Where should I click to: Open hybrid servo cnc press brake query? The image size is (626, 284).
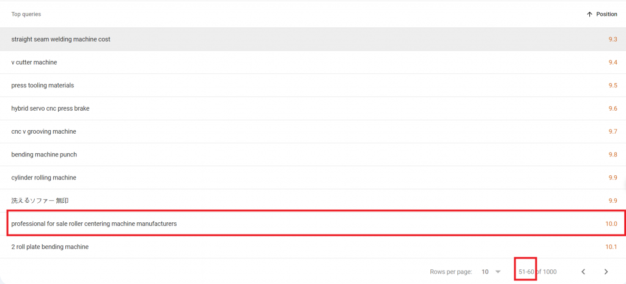pos(50,109)
